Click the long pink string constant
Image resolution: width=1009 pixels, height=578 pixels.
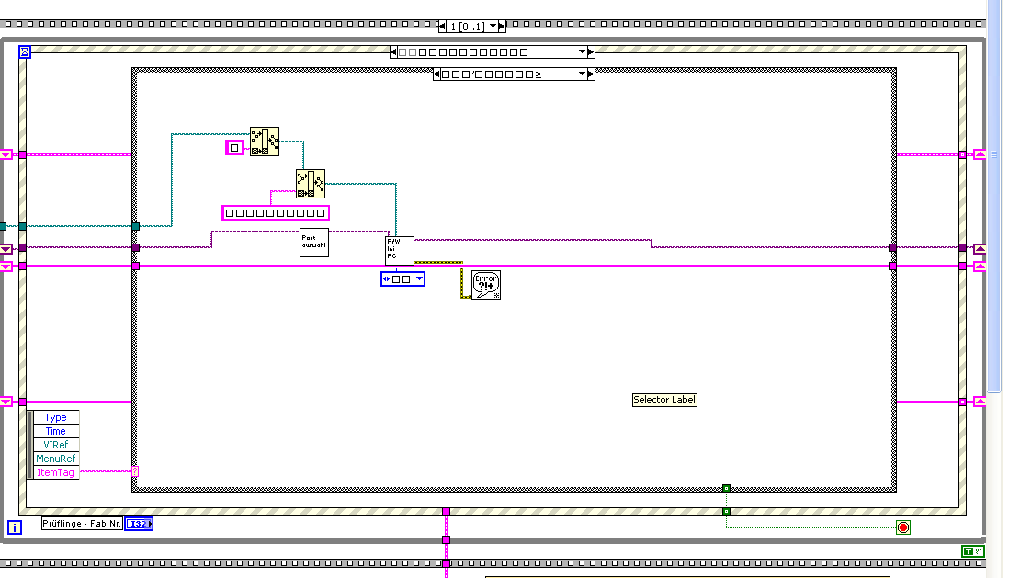[x=276, y=213]
